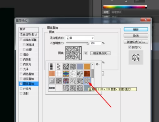Click the 取消 button
This screenshot has height=122, width=159.
coord(136,36)
